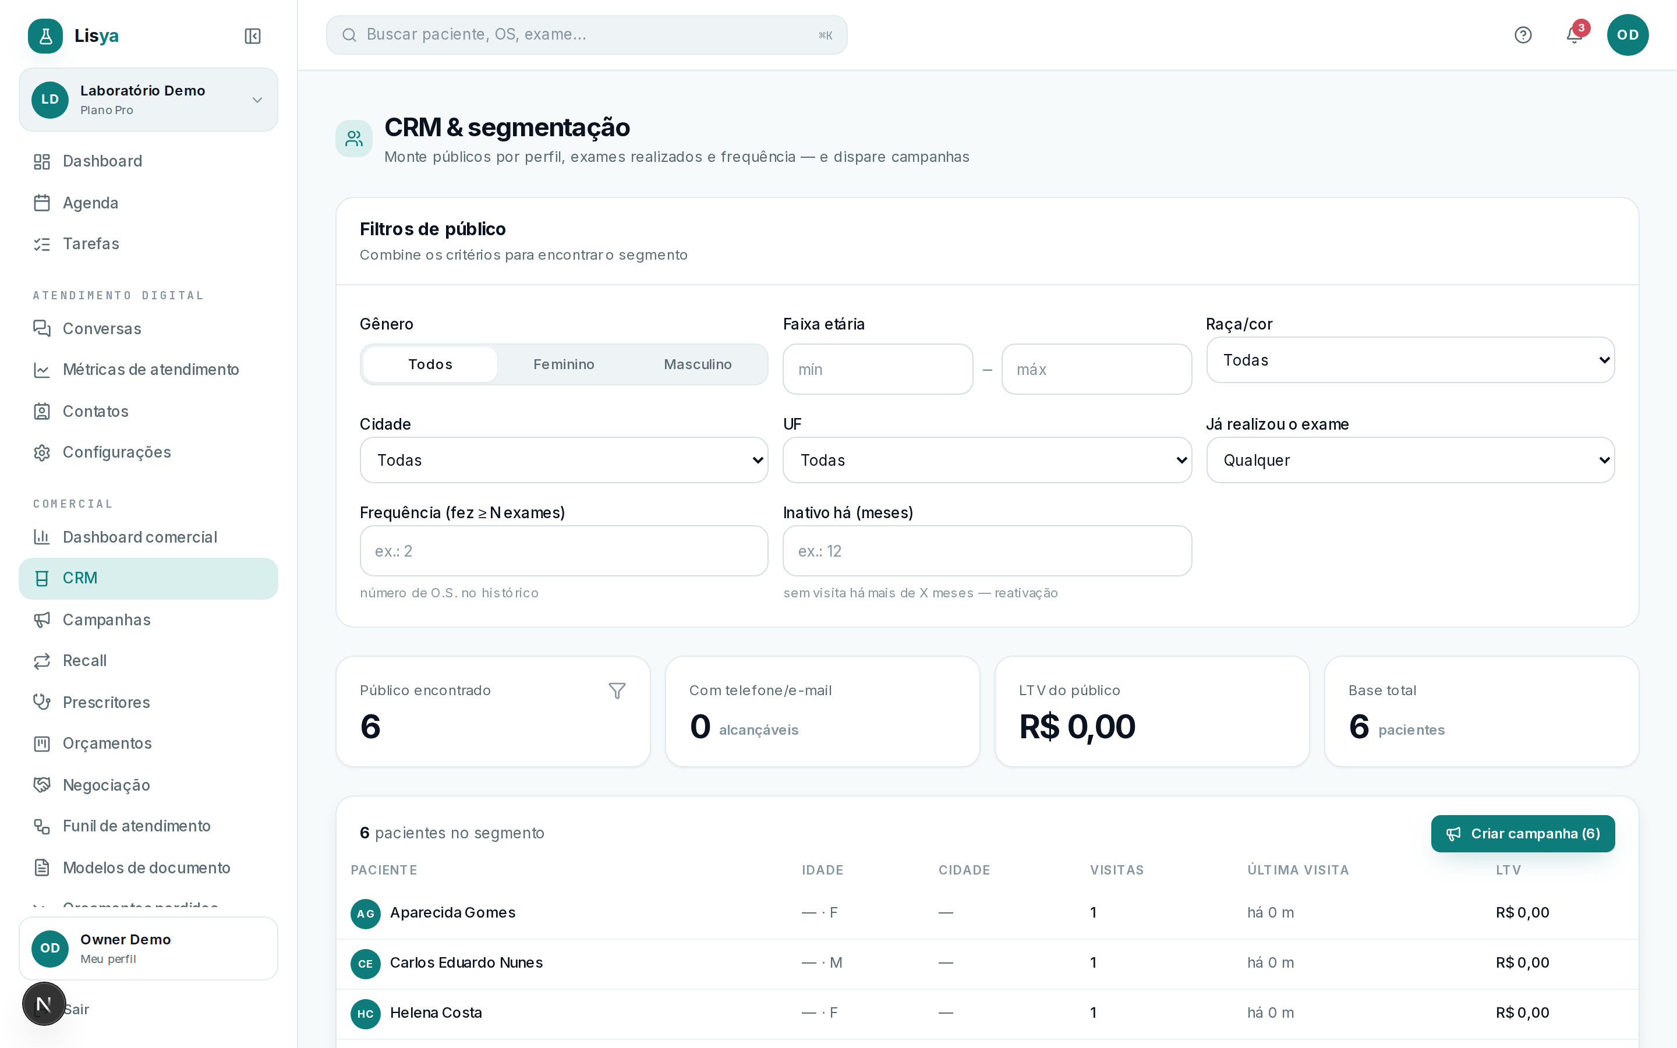The height and width of the screenshot is (1048, 1677).
Task: Open Conversas in the sidebar
Action: 148,328
